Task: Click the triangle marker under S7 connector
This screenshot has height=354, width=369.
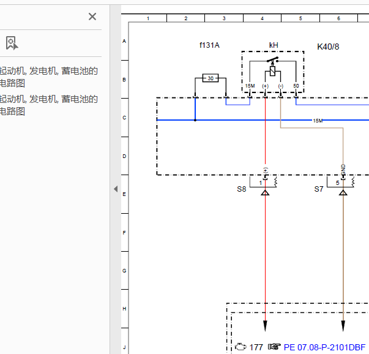Action: (x=343, y=193)
